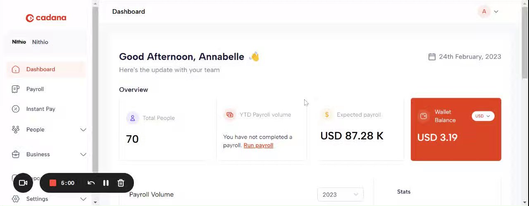Screen dimensions: 529x206
Task: Stop the recording with red square
Action: pyautogui.click(x=53, y=183)
